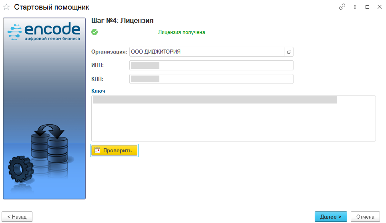Open the Организация record with the open button
The height and width of the screenshot is (223, 386).
[x=289, y=52]
